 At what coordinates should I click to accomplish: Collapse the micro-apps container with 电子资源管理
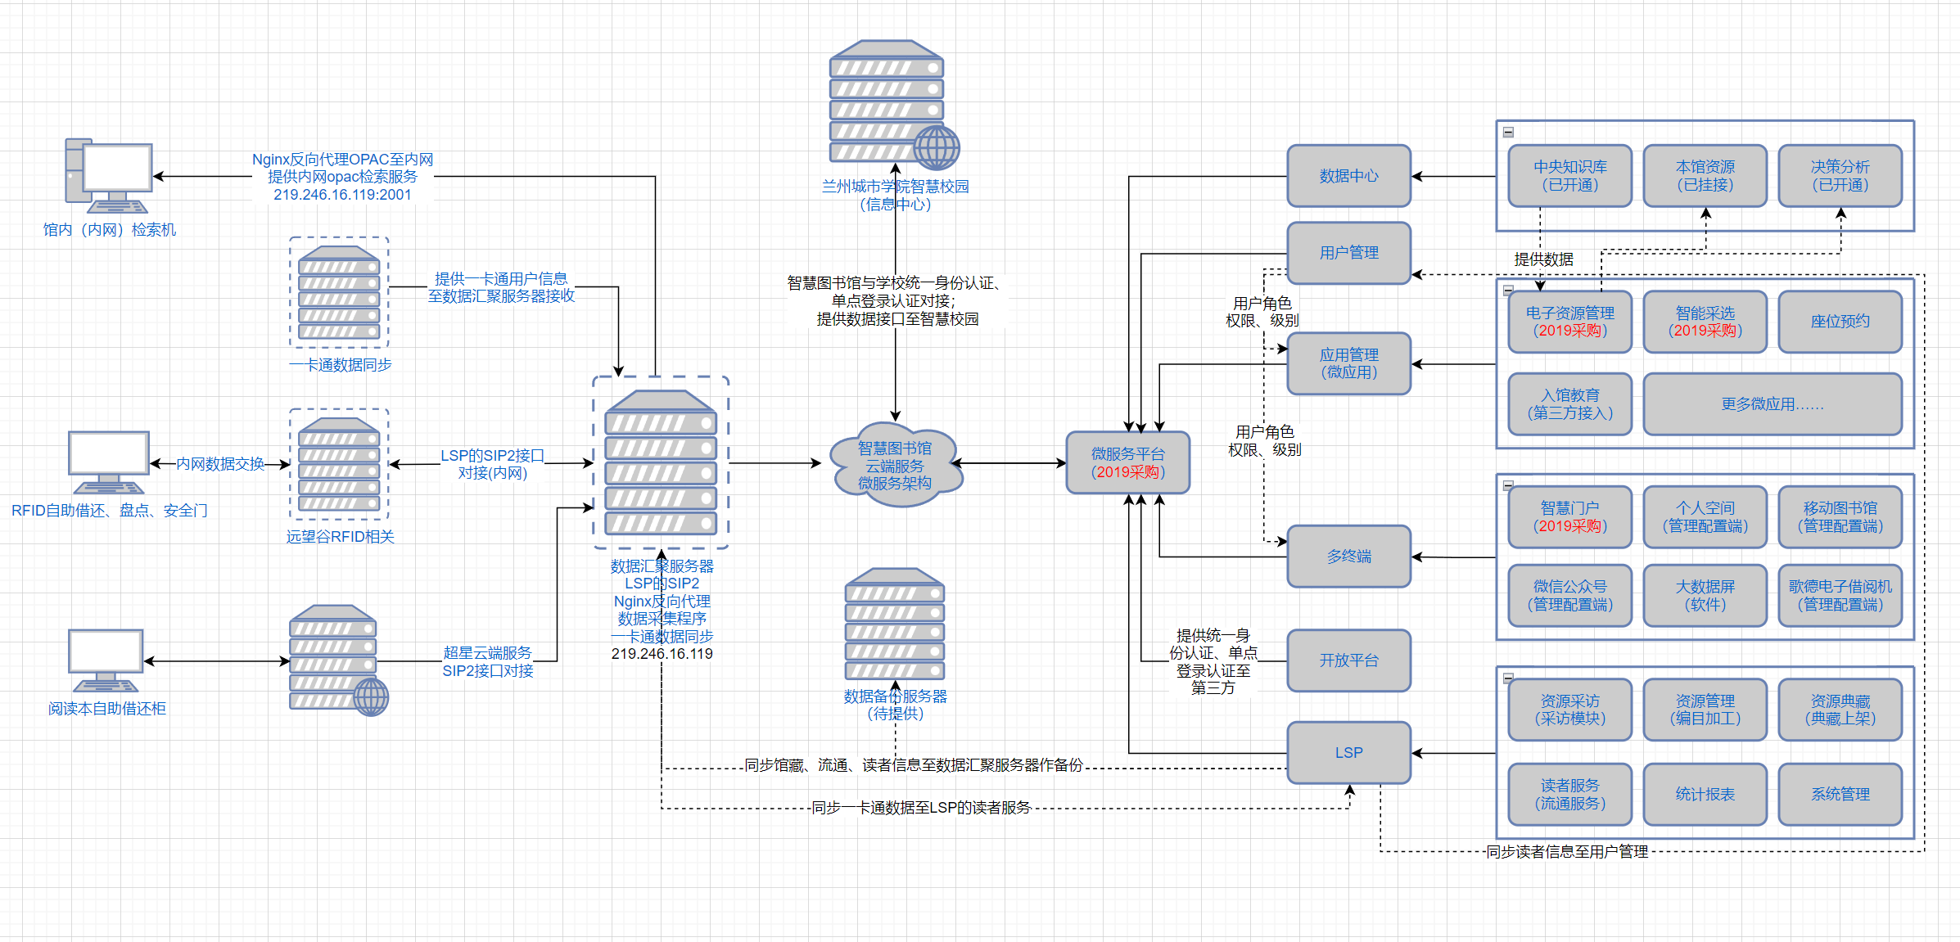pos(1508,290)
